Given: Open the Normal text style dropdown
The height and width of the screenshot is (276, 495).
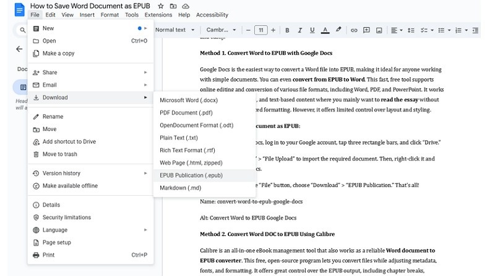Looking at the screenshot, I should coord(174,30).
